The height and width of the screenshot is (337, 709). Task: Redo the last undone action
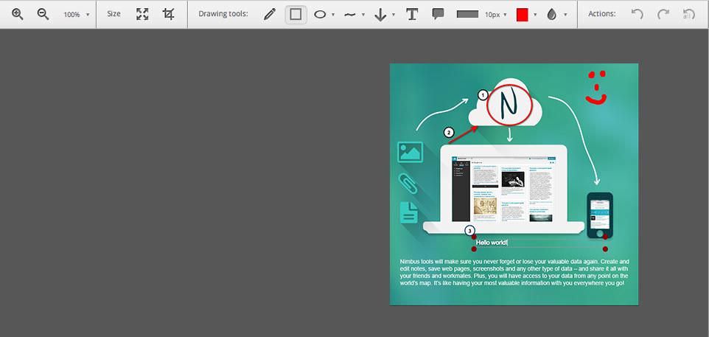coord(663,14)
